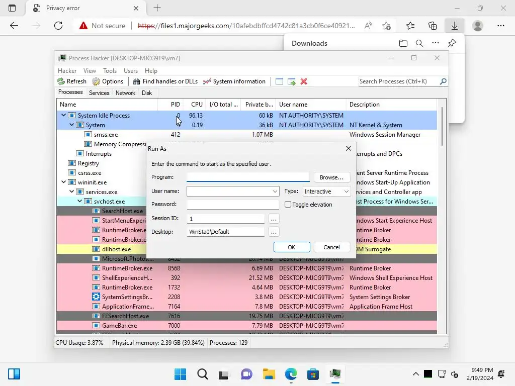The height and width of the screenshot is (386, 515).
Task: Collapse the System tree node
Action: coord(71,125)
